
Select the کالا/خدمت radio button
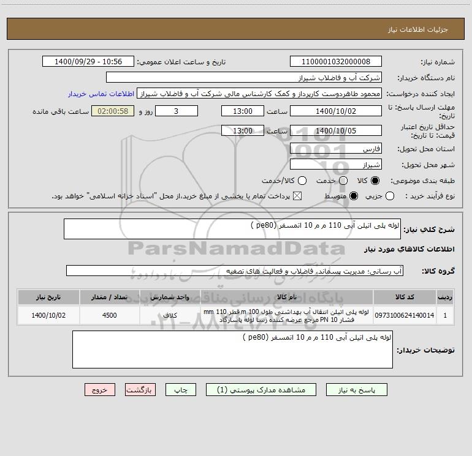(x=302, y=181)
